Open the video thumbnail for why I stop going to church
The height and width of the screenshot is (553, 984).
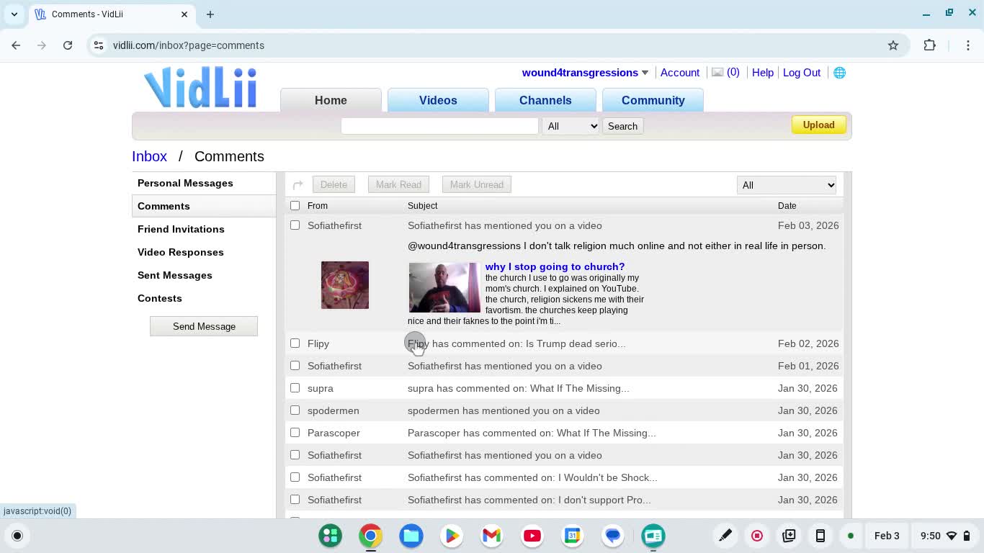[x=444, y=287]
